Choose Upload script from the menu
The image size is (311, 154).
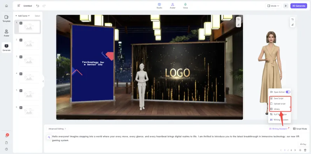pyautogui.click(x=280, y=104)
